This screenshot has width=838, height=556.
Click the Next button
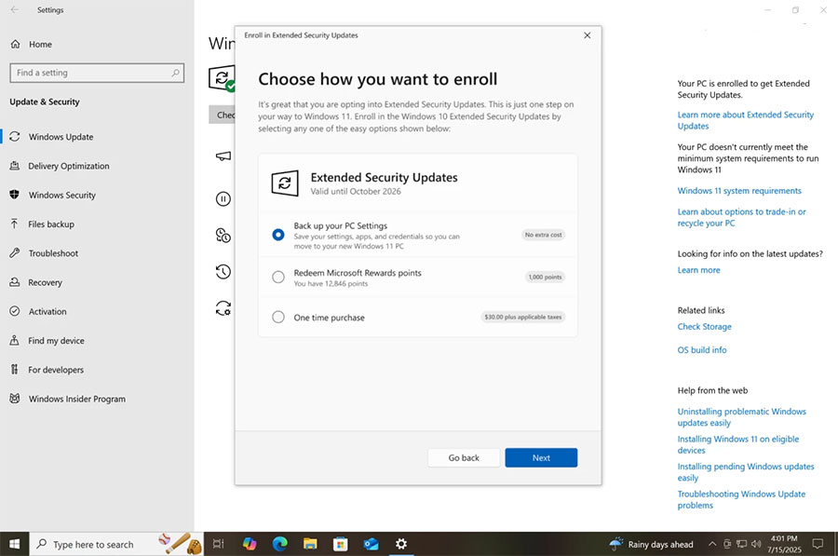(541, 457)
